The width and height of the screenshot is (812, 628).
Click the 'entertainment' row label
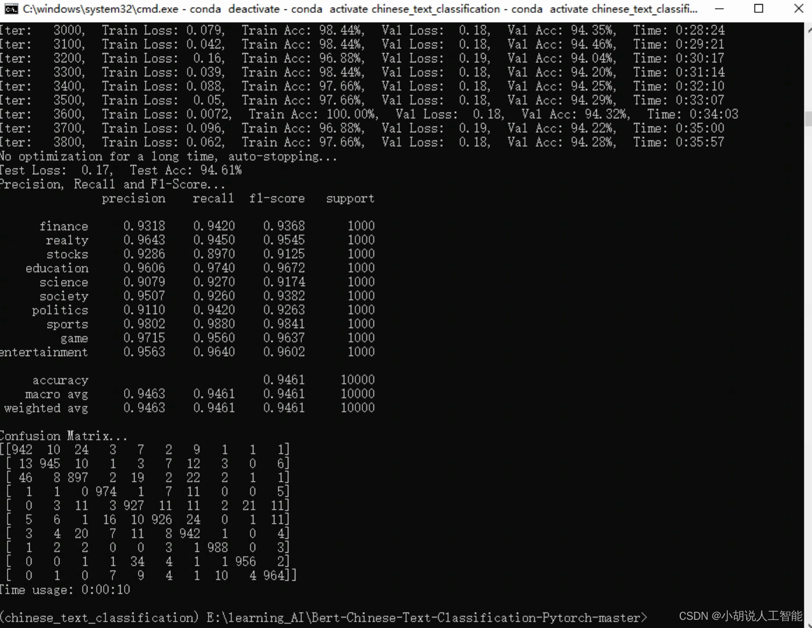point(44,352)
